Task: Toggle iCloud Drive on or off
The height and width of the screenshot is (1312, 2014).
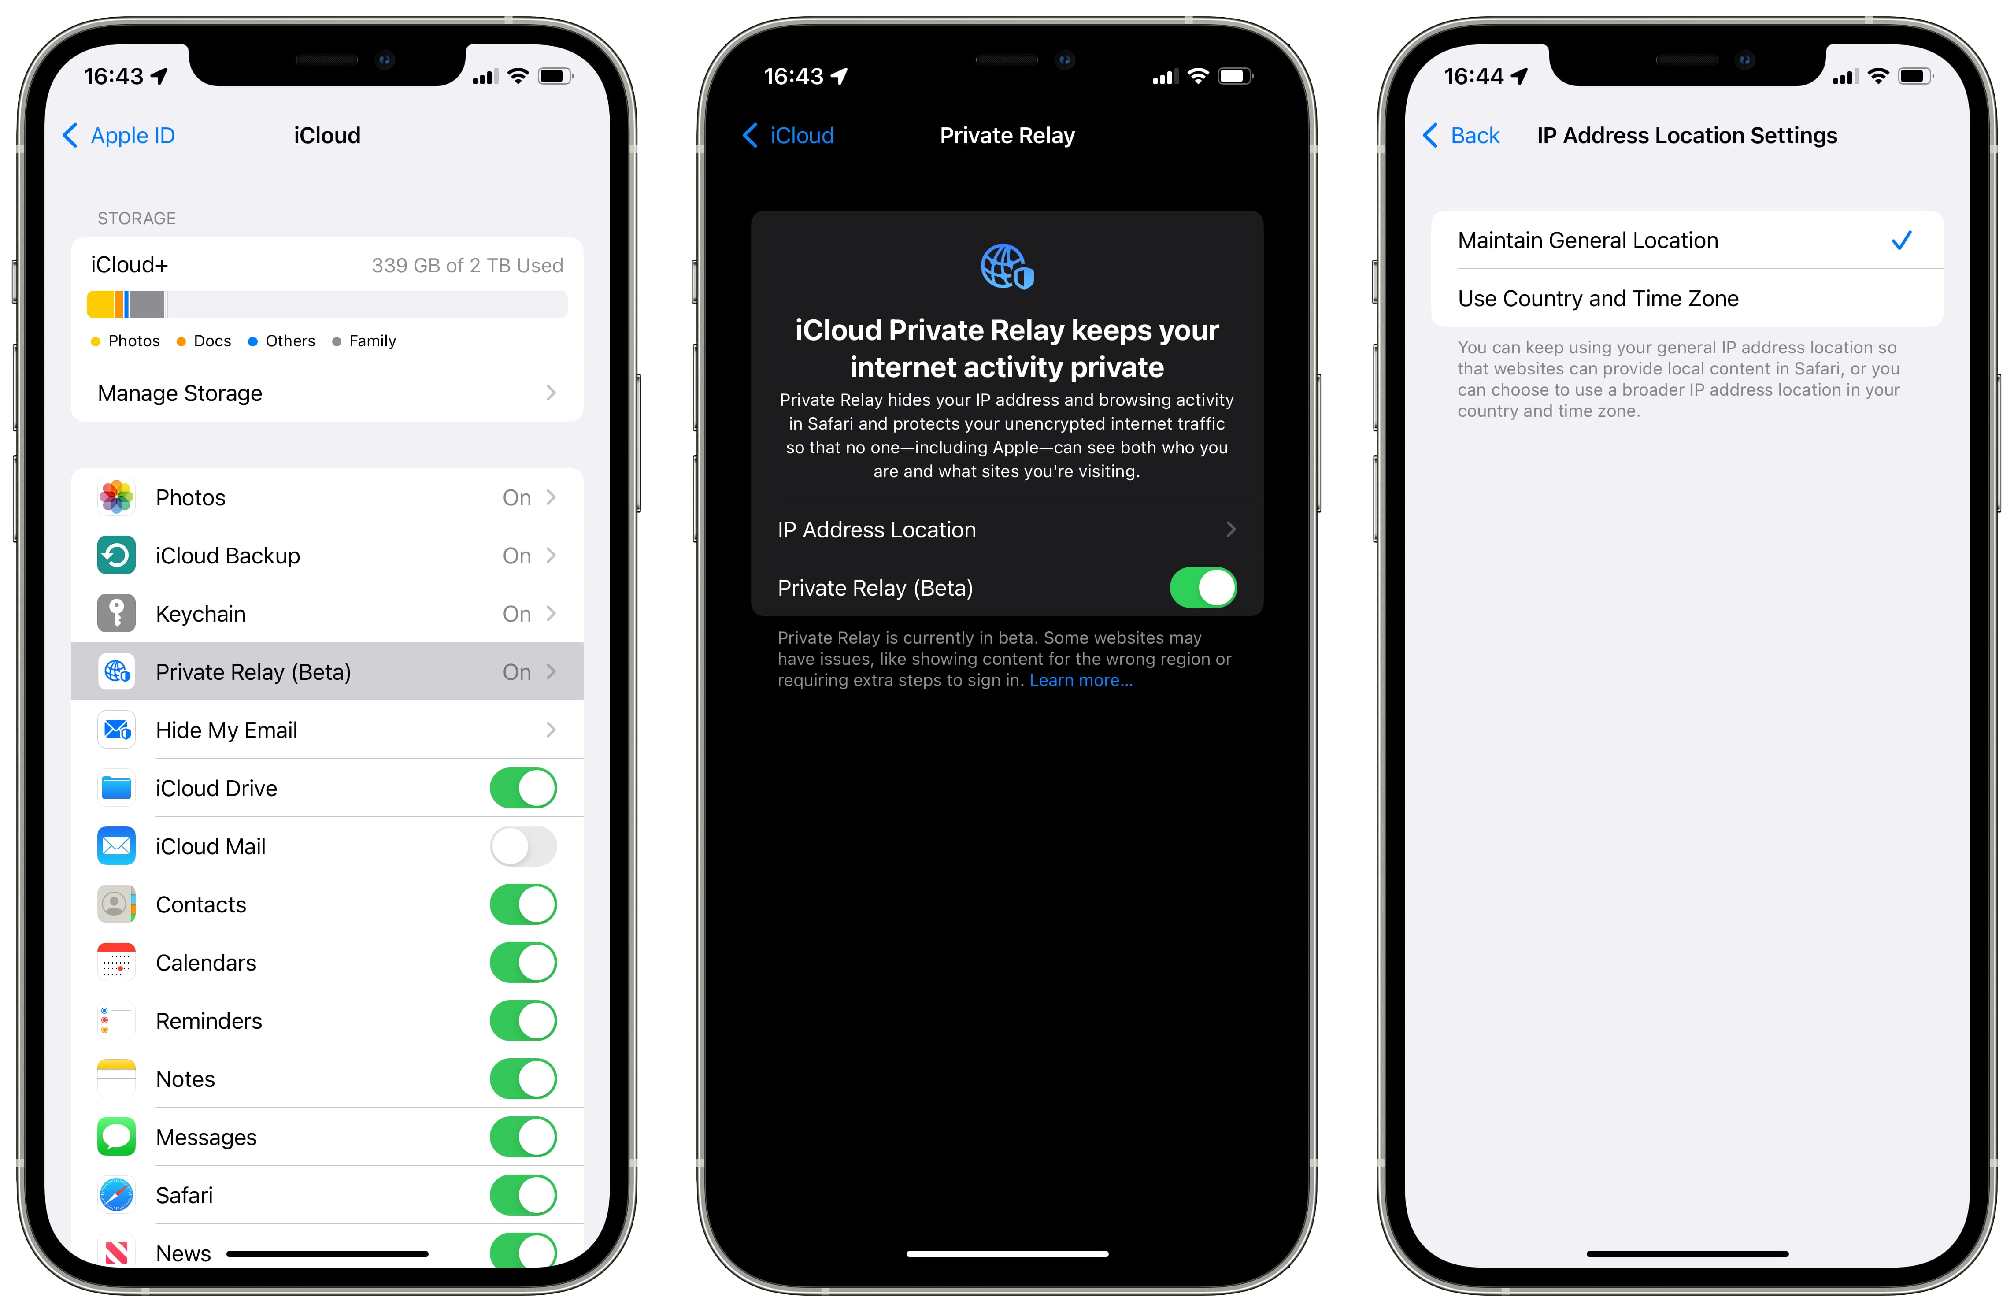Action: pyautogui.click(x=526, y=788)
